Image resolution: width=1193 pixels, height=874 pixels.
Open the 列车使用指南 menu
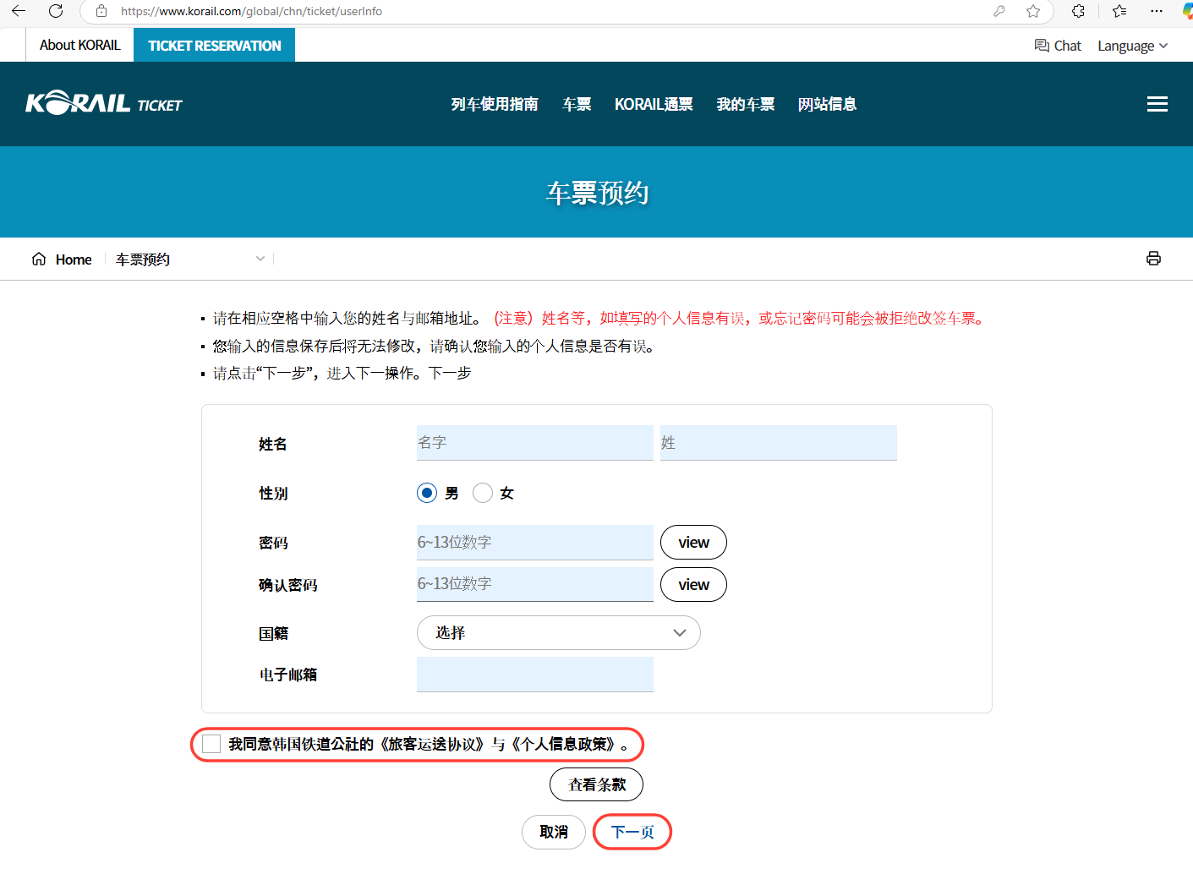495,104
